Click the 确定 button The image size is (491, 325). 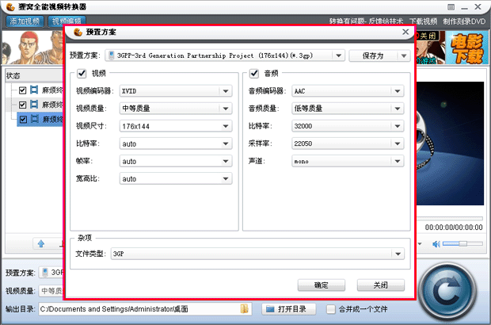(x=322, y=285)
